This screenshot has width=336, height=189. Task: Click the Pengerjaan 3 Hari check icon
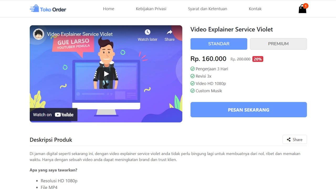pos(192,69)
